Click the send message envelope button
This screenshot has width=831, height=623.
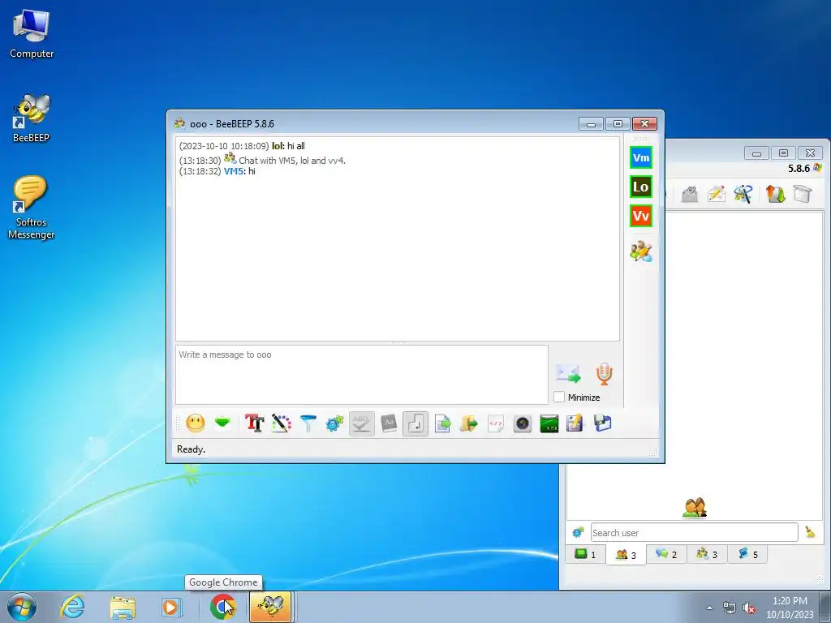[x=568, y=373]
